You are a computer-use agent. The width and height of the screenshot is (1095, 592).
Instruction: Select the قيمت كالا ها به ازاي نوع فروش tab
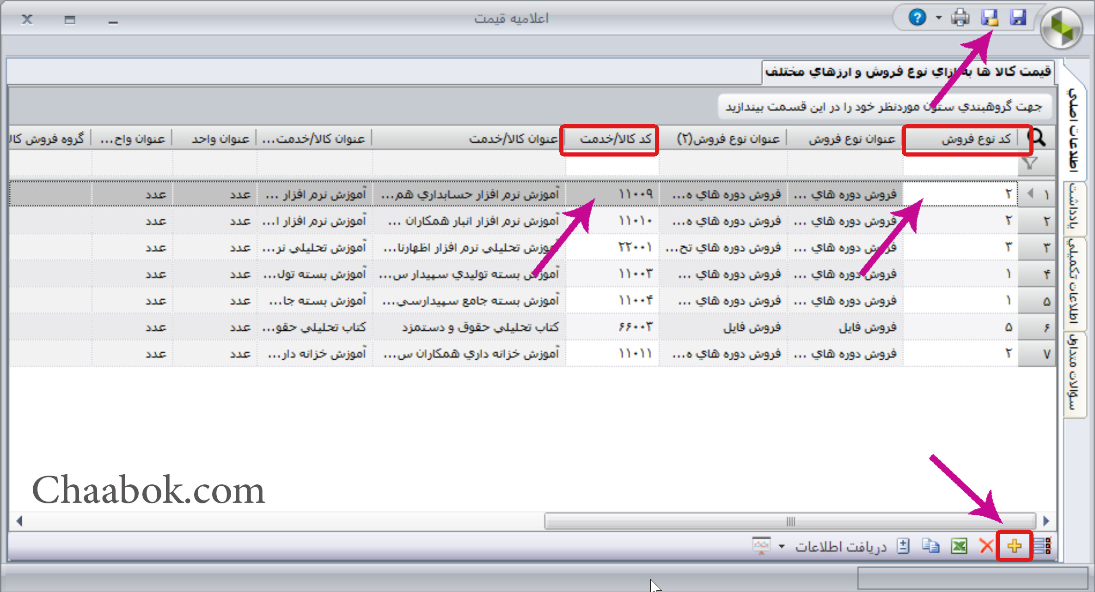point(908,72)
